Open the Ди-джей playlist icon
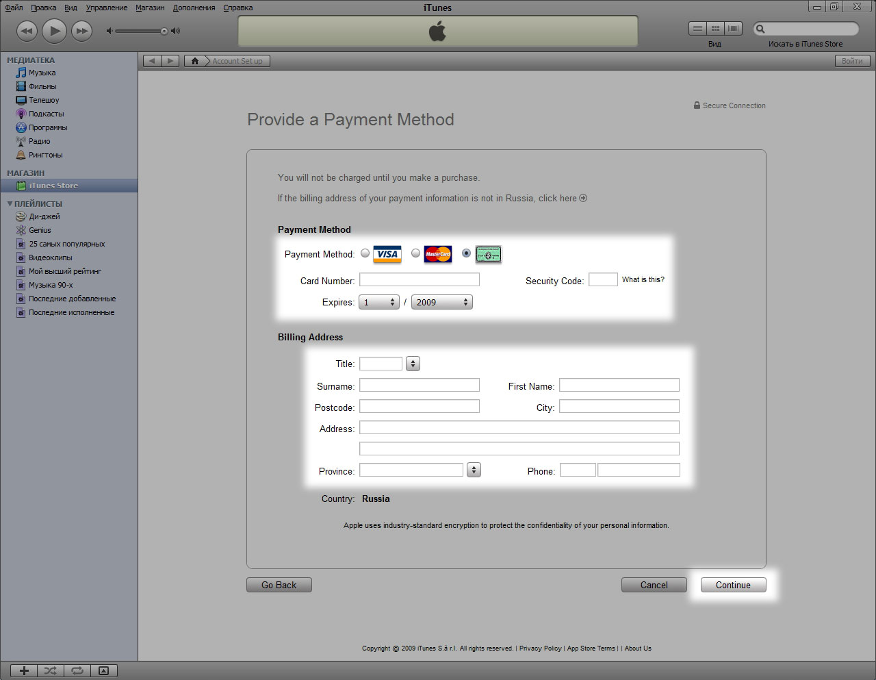876x680 pixels. [21, 216]
